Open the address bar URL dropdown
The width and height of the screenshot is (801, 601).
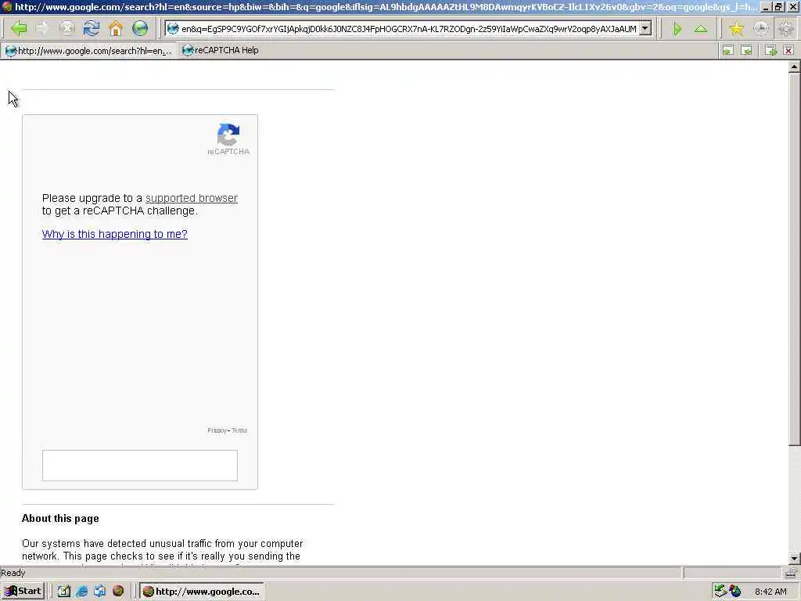point(645,29)
